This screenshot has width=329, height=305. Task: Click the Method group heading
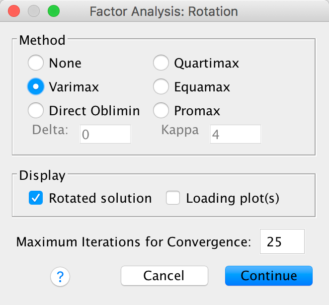42,40
